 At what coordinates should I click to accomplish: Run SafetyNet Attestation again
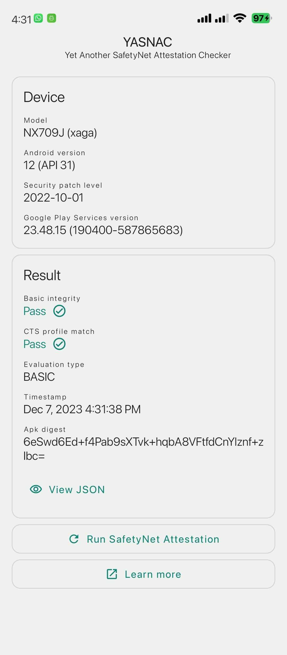(153, 539)
